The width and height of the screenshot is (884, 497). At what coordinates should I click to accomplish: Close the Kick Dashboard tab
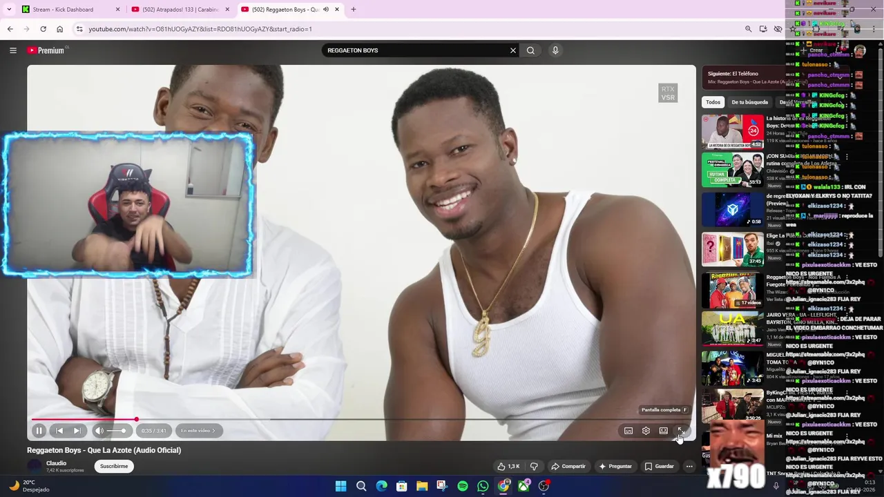tap(117, 10)
